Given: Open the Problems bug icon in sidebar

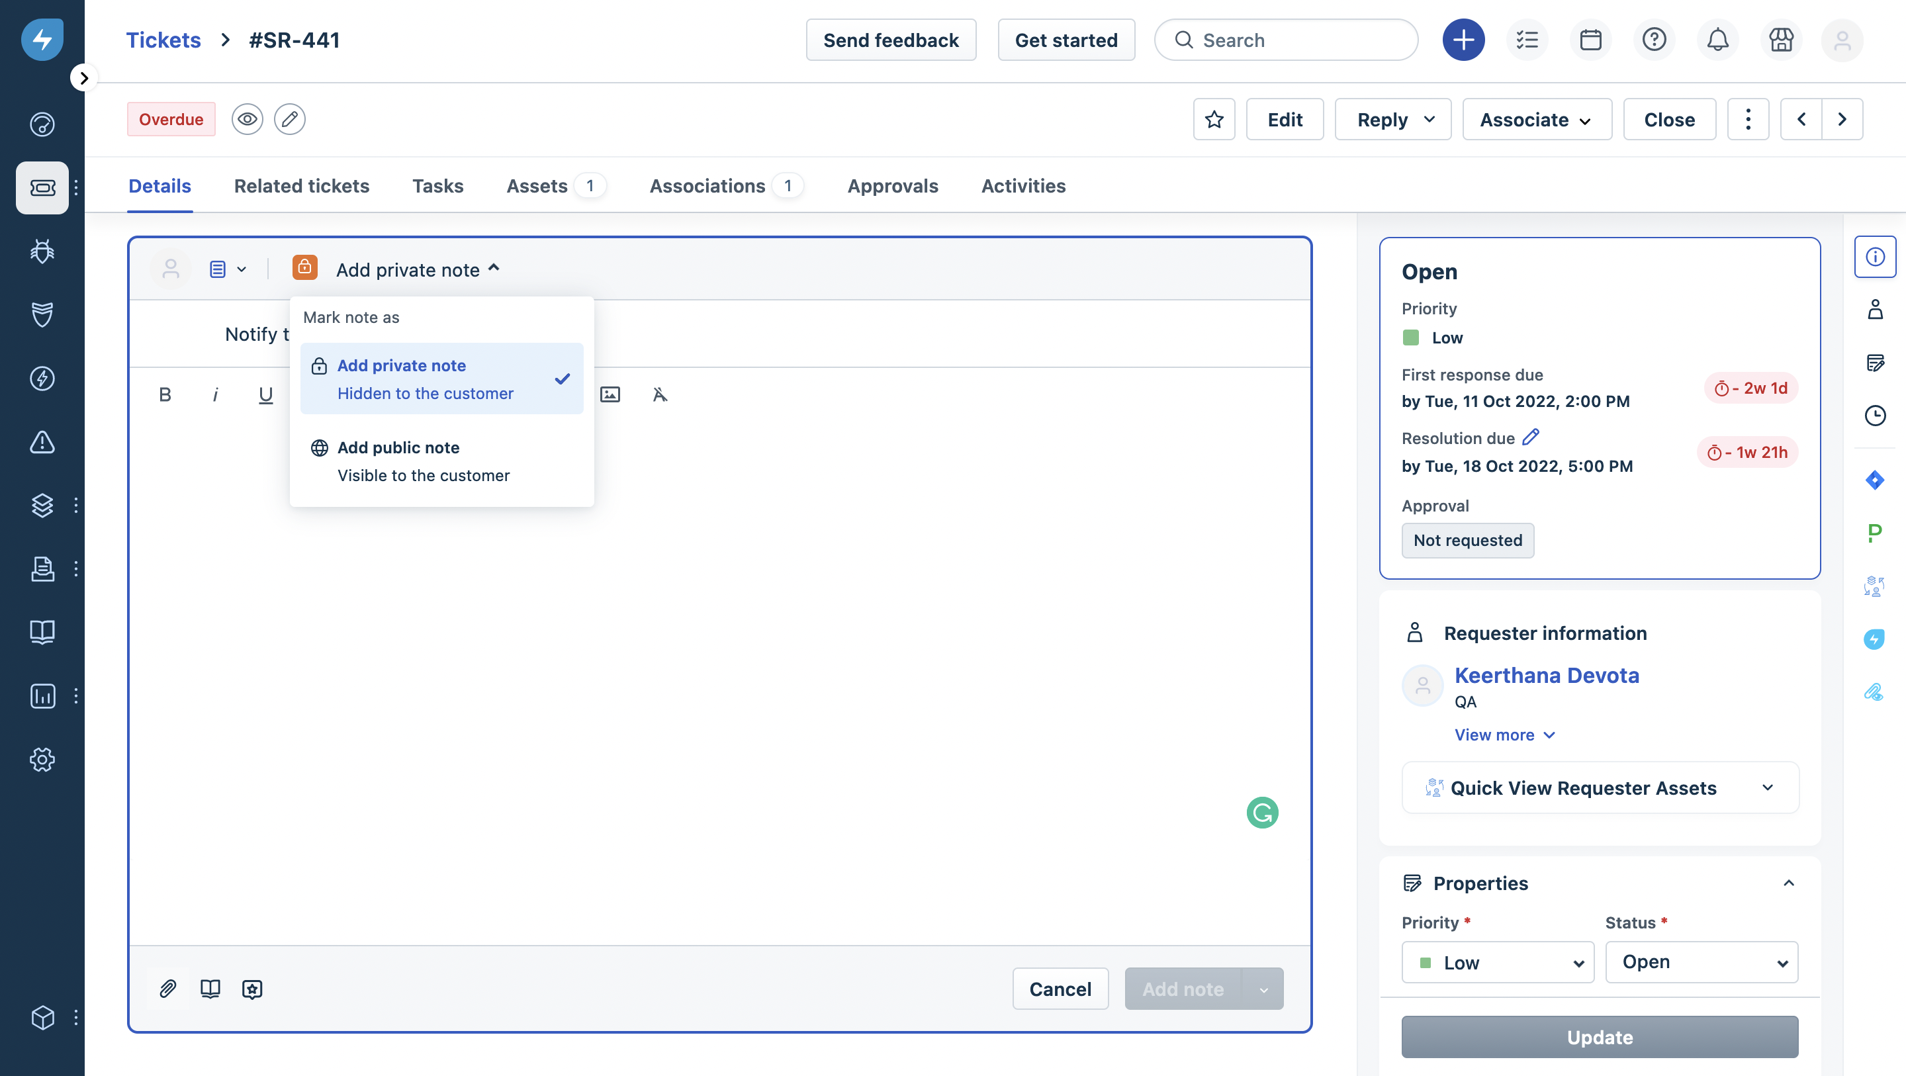Looking at the screenshot, I should click(x=42, y=251).
